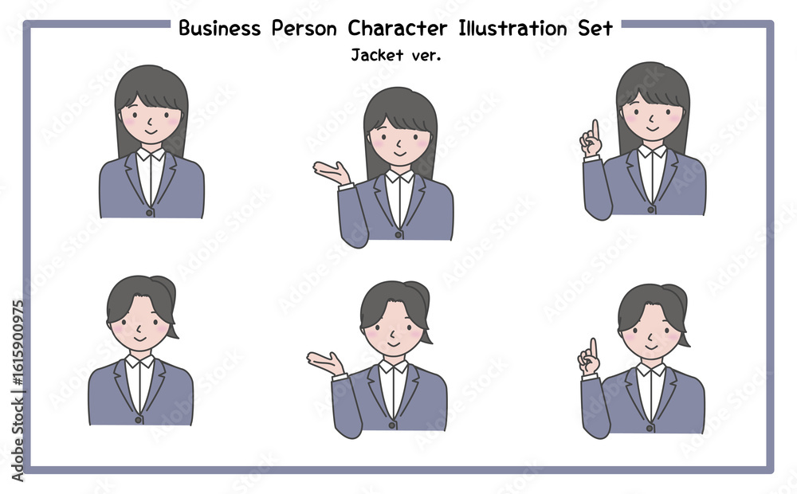Select the ponytail woman pointing finger up
Screen dimensions: 797x494
[642, 362]
